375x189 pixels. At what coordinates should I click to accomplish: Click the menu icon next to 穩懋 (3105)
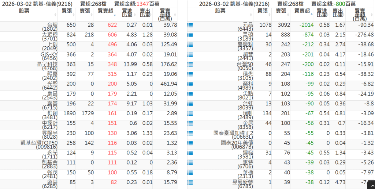click(x=190, y=74)
